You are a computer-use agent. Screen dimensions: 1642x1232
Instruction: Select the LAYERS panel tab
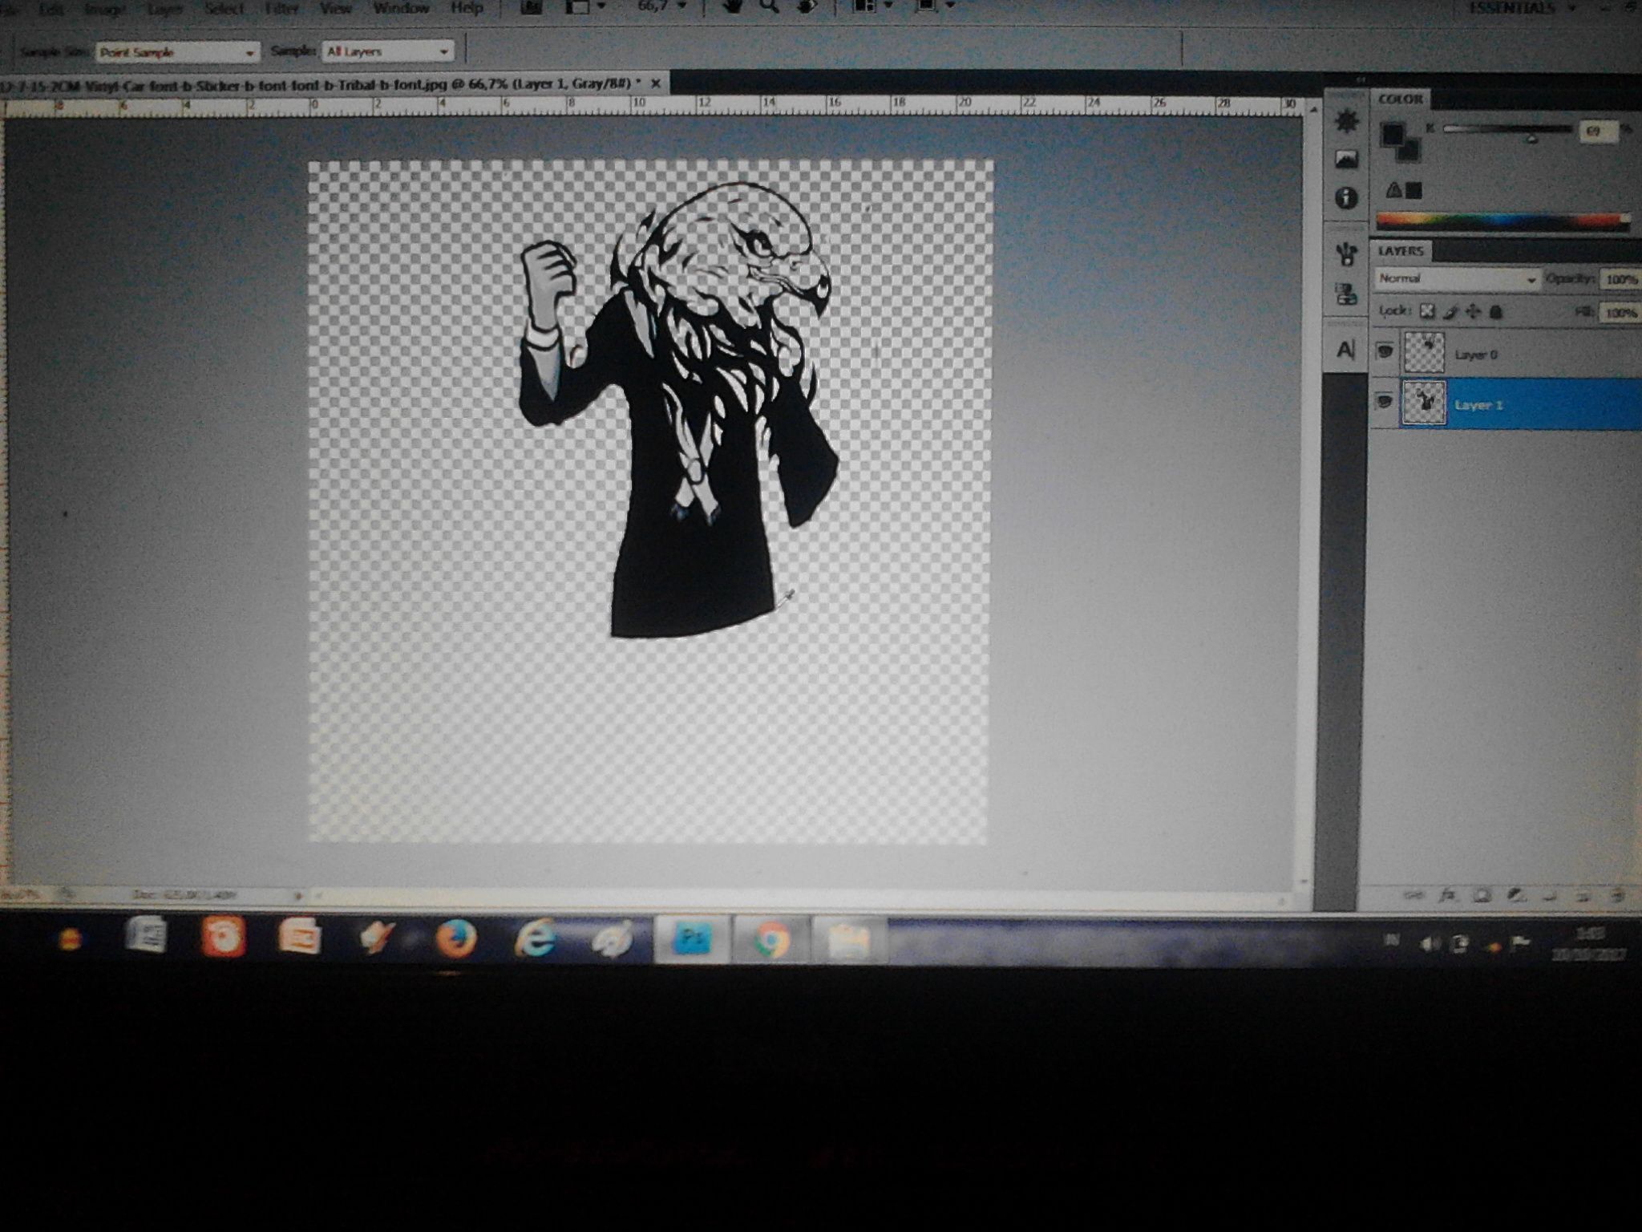click(1401, 251)
